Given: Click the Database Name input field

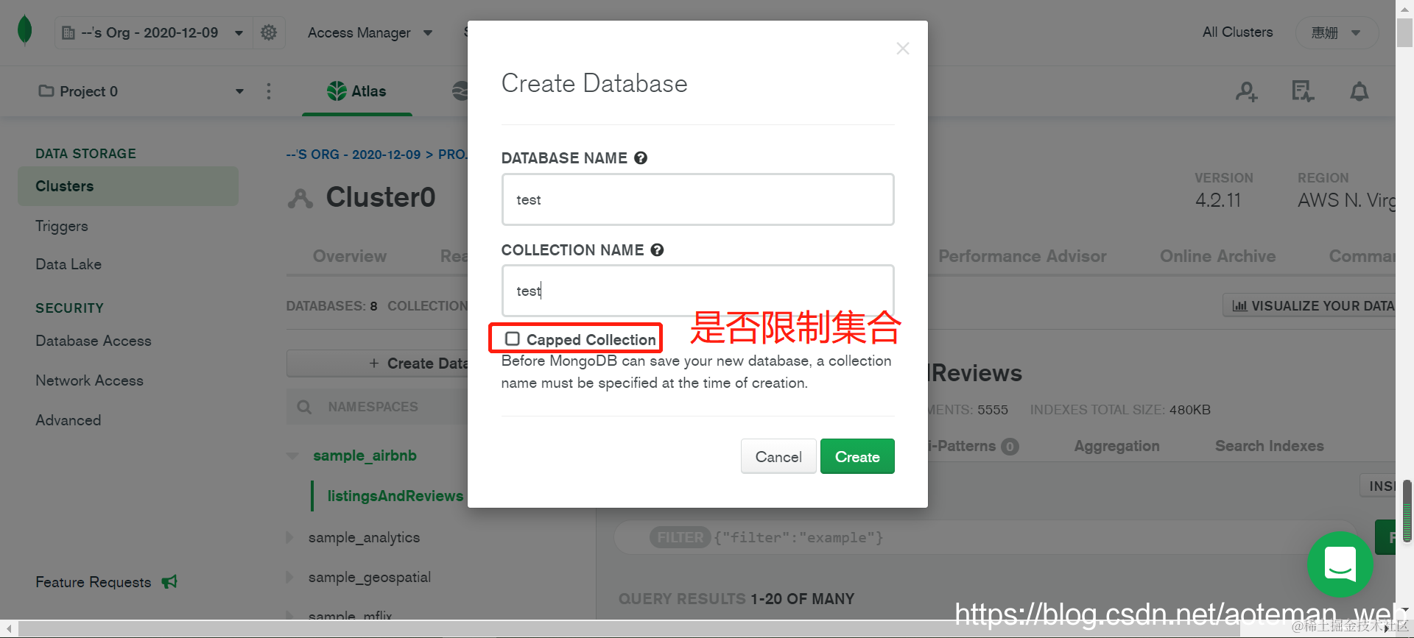Looking at the screenshot, I should (697, 199).
